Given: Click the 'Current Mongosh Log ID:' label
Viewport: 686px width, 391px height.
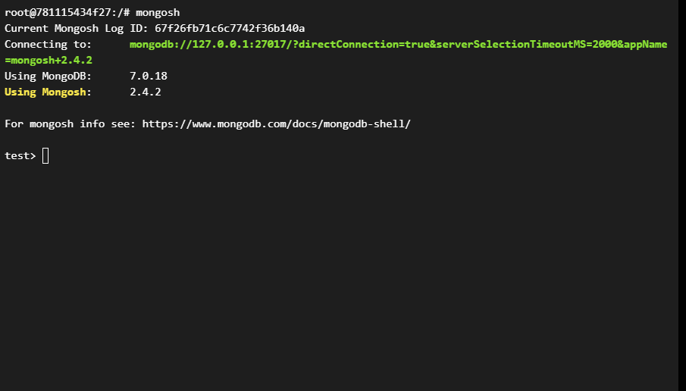Looking at the screenshot, I should (77, 28).
